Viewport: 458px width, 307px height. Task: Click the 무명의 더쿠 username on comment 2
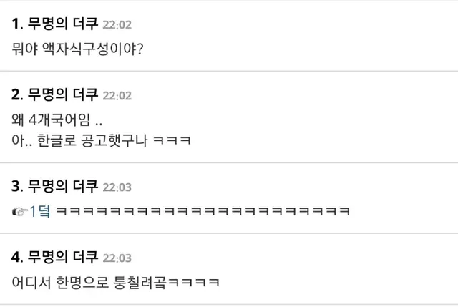click(63, 94)
